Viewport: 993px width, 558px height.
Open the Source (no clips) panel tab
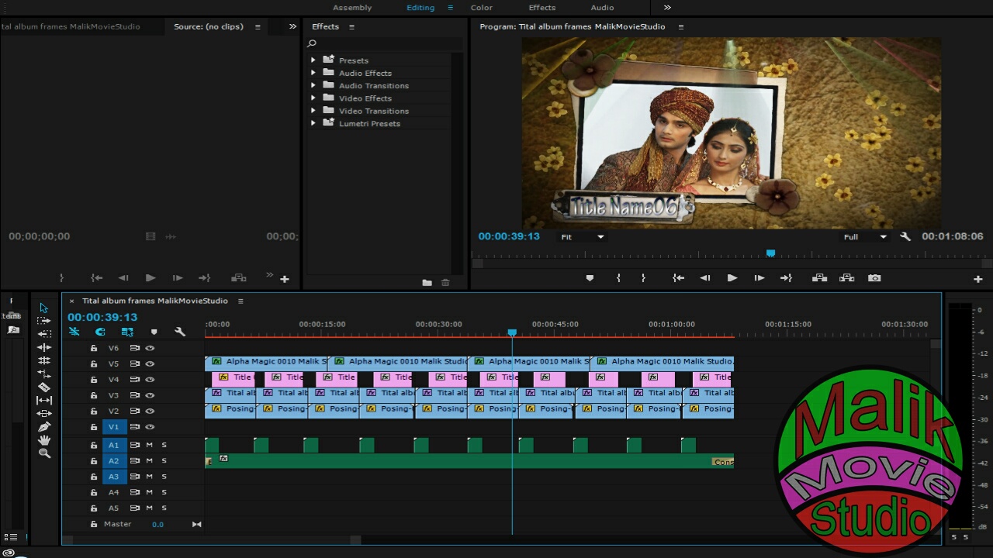pyautogui.click(x=208, y=26)
